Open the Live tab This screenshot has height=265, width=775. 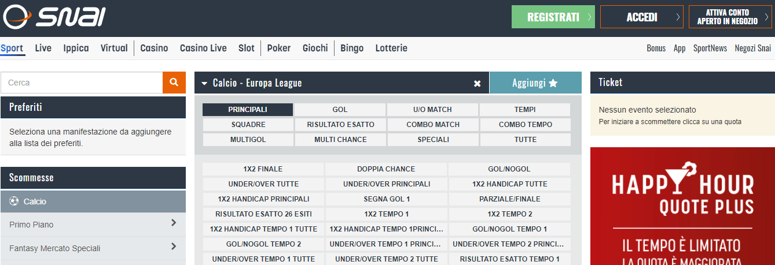tap(43, 48)
